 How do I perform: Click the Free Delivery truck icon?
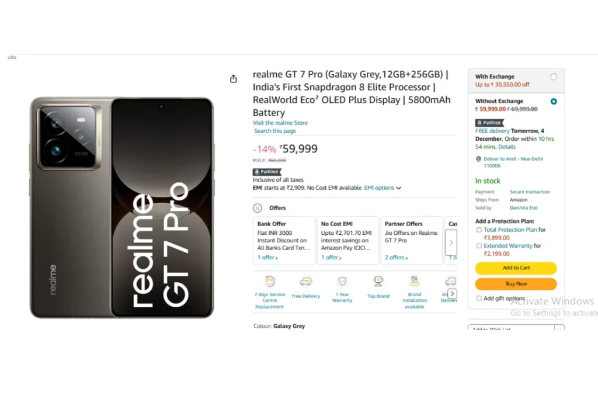click(x=306, y=282)
